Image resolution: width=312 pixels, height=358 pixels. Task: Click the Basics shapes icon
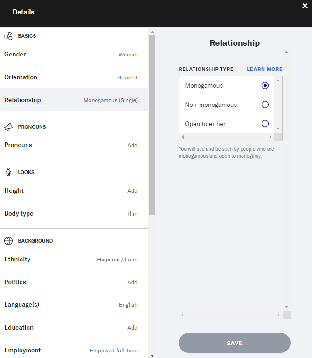[8, 36]
